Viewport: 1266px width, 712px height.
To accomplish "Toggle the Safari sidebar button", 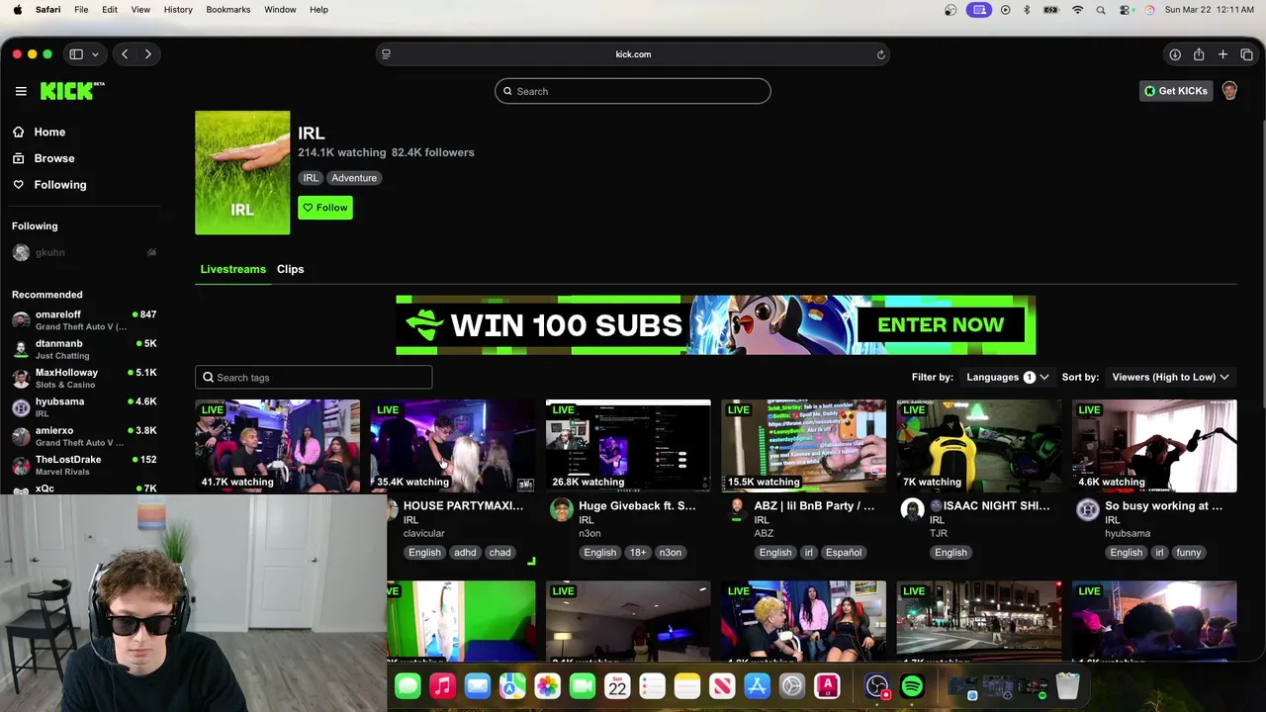I will coord(76,54).
